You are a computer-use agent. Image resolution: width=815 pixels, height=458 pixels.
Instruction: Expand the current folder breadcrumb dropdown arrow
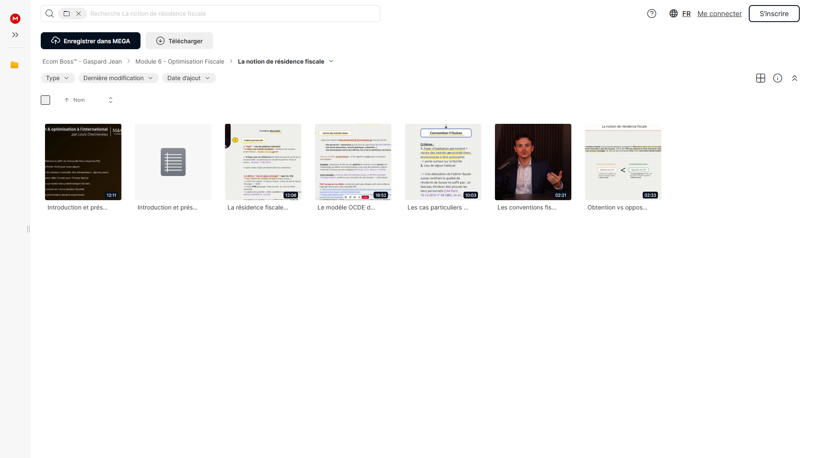pyautogui.click(x=331, y=61)
